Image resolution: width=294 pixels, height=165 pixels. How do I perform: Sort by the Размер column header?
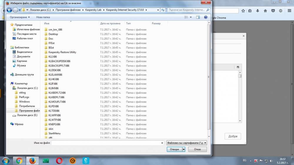click(159, 23)
